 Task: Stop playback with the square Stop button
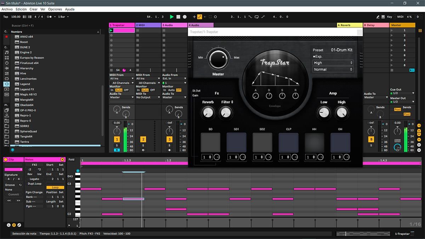coord(178,17)
